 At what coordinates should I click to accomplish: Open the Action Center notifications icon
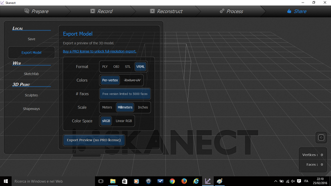click(299, 181)
